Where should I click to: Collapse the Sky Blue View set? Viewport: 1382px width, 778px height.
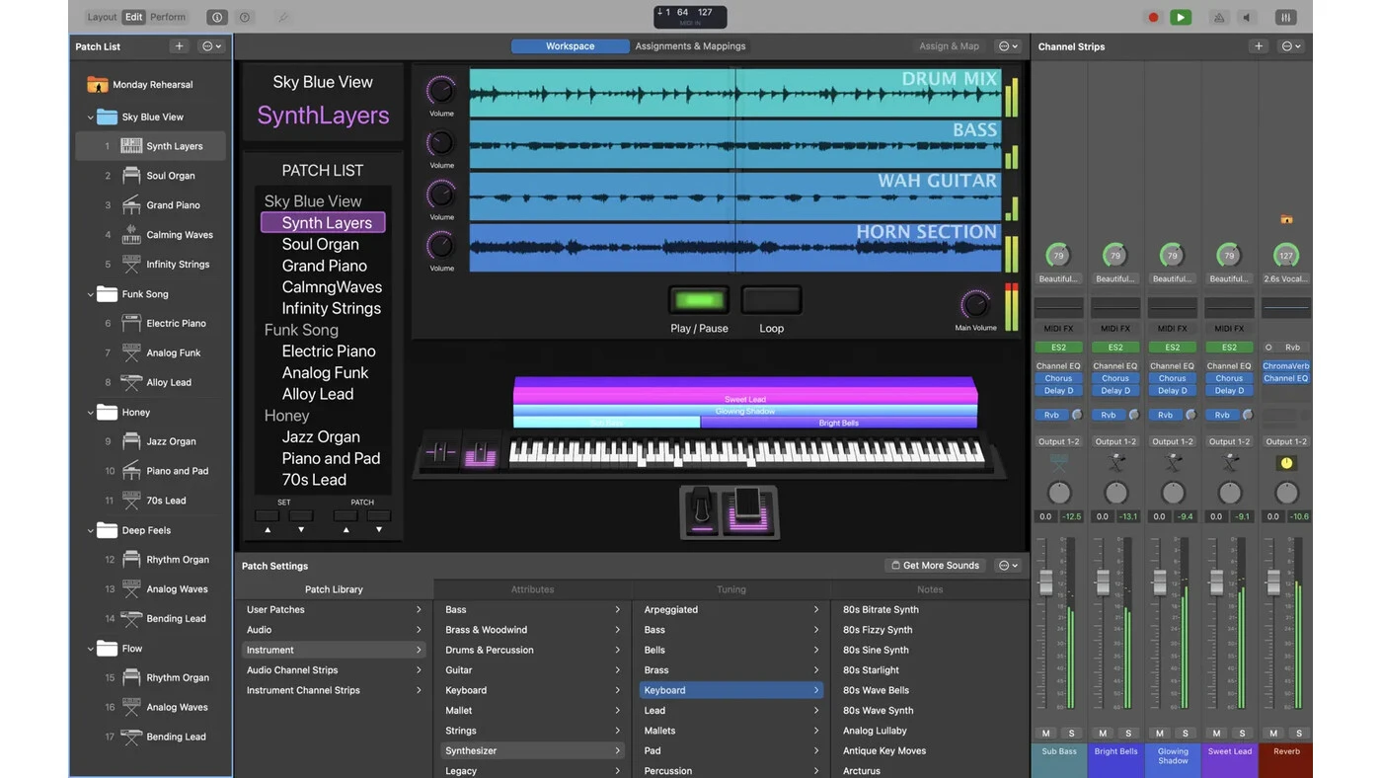click(90, 117)
